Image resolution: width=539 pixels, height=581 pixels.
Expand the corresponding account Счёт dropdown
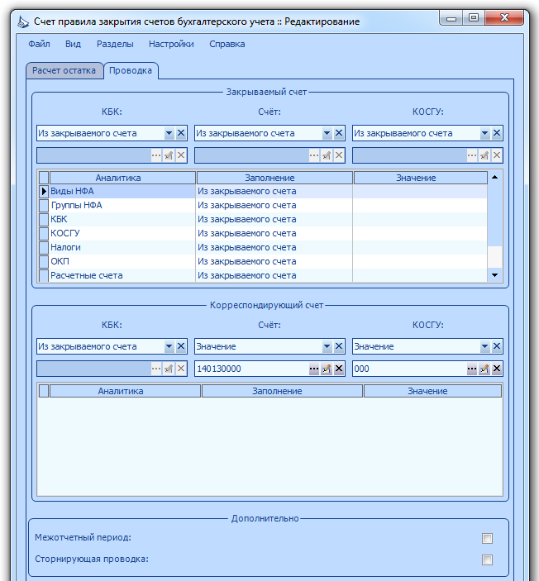click(x=327, y=346)
